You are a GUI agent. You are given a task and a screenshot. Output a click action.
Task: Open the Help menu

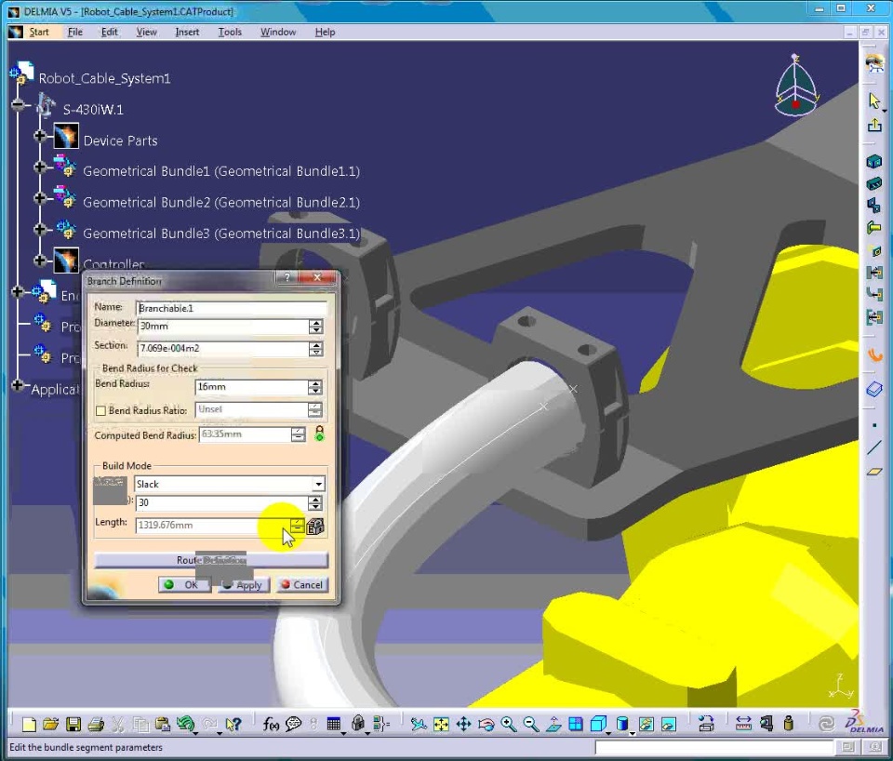(325, 32)
